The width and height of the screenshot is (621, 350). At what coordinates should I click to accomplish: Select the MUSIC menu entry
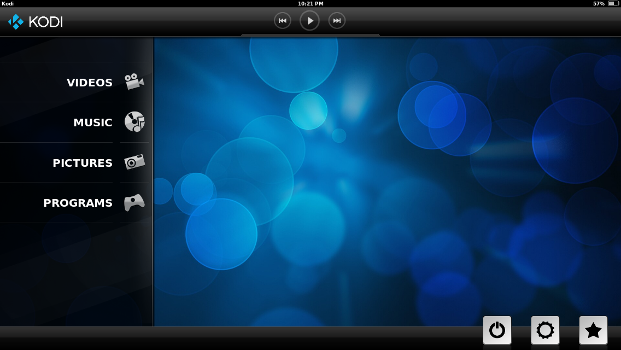tap(93, 122)
